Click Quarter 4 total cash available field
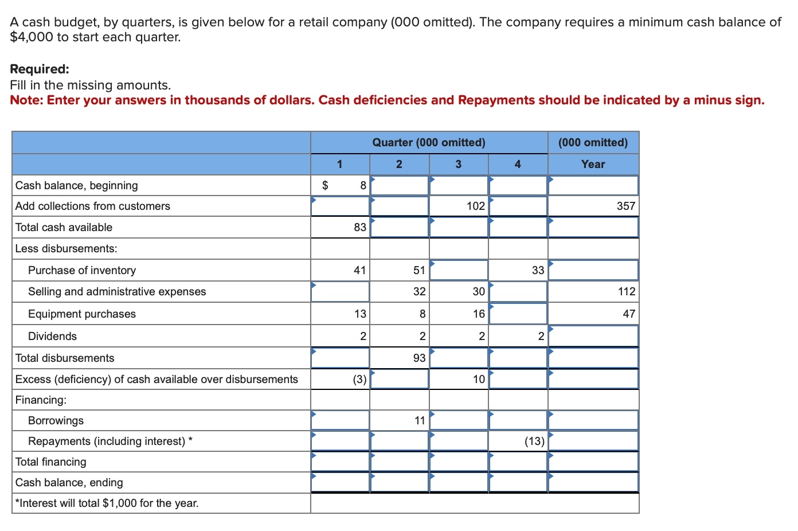798x531 pixels. (518, 227)
